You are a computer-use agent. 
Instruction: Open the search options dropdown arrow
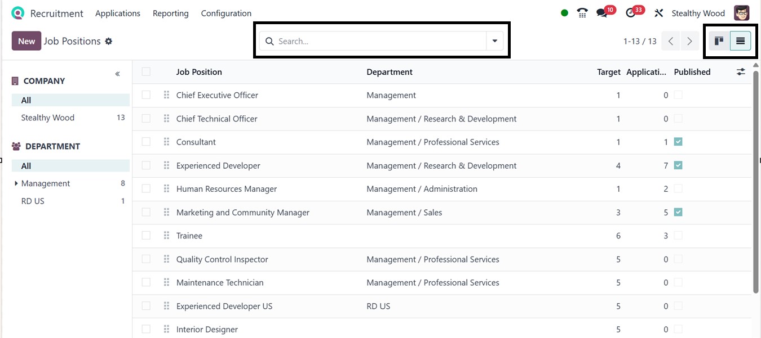coord(494,41)
